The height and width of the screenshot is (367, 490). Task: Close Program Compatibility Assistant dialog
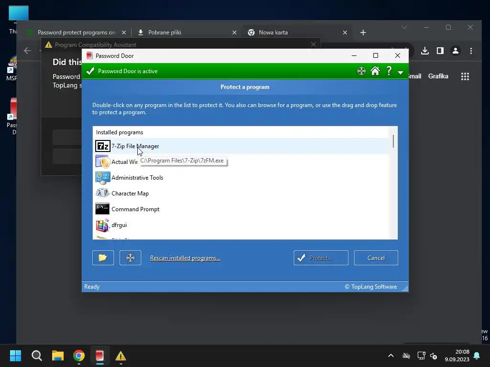(x=313, y=44)
